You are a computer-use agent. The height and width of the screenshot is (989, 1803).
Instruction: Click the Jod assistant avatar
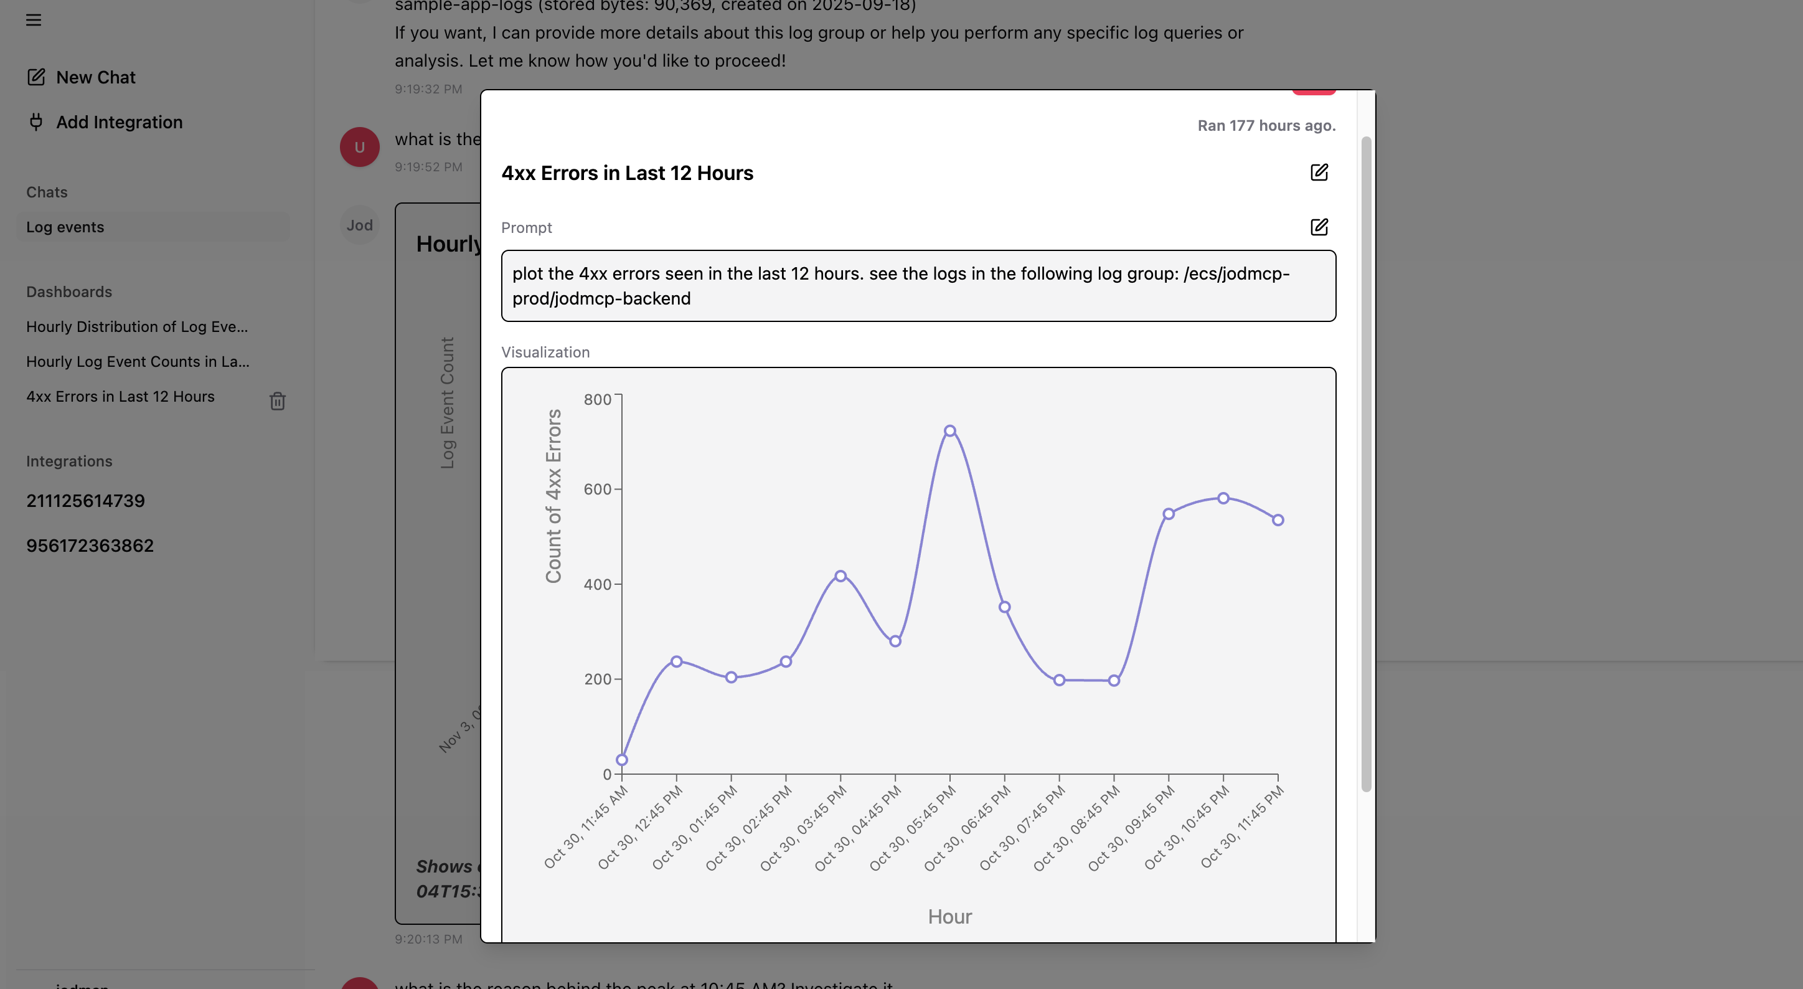point(359,224)
